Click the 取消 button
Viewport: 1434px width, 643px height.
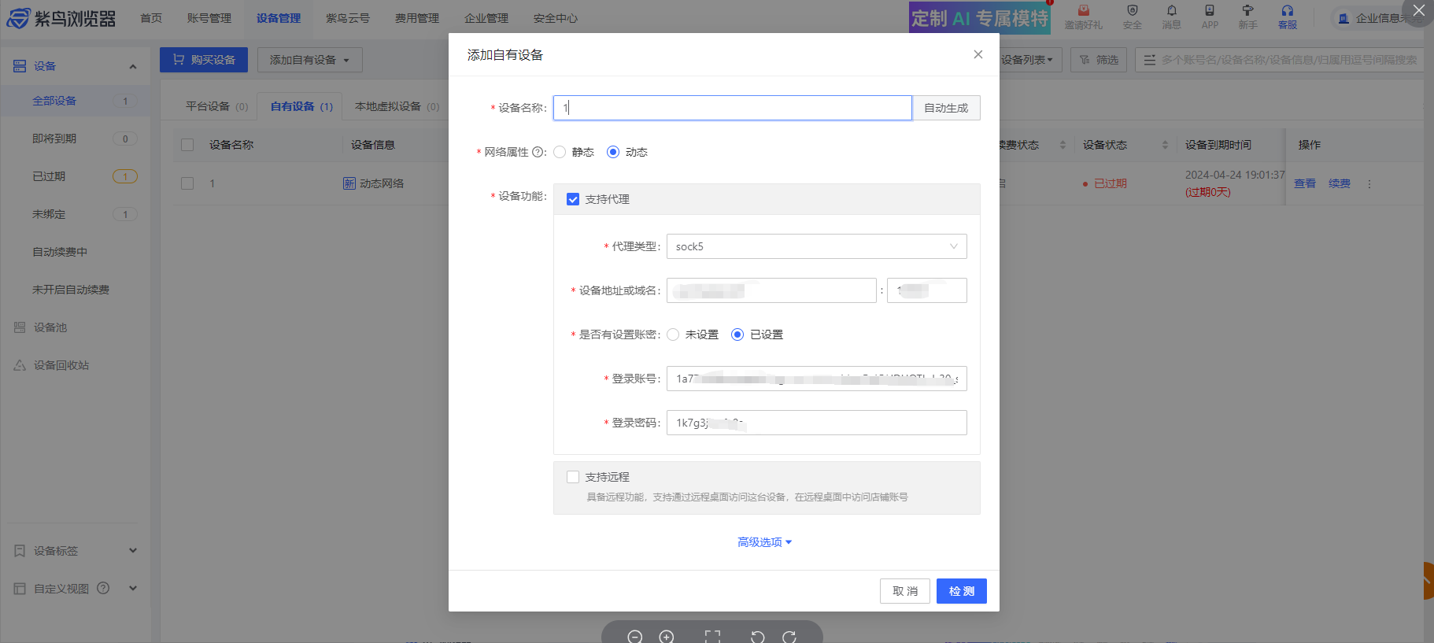pyautogui.click(x=905, y=591)
